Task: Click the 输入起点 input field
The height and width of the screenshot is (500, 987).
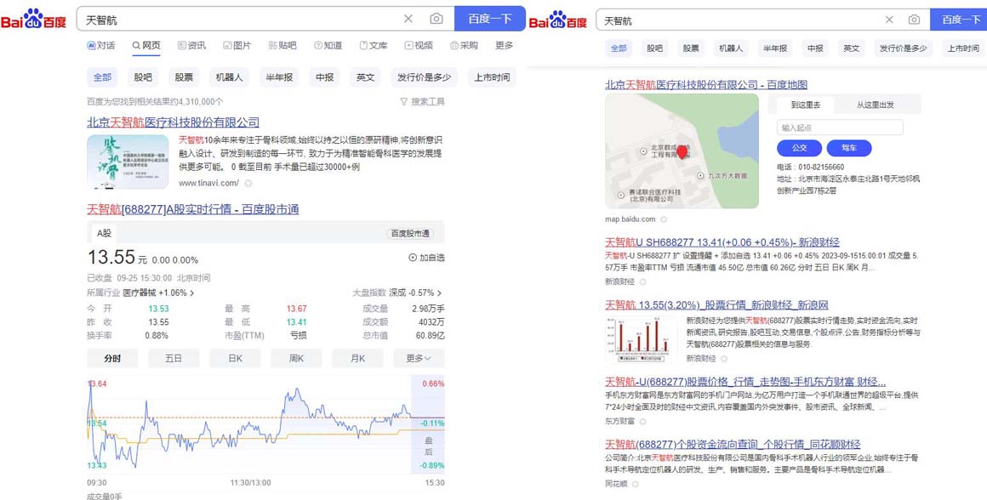Action: click(x=841, y=128)
